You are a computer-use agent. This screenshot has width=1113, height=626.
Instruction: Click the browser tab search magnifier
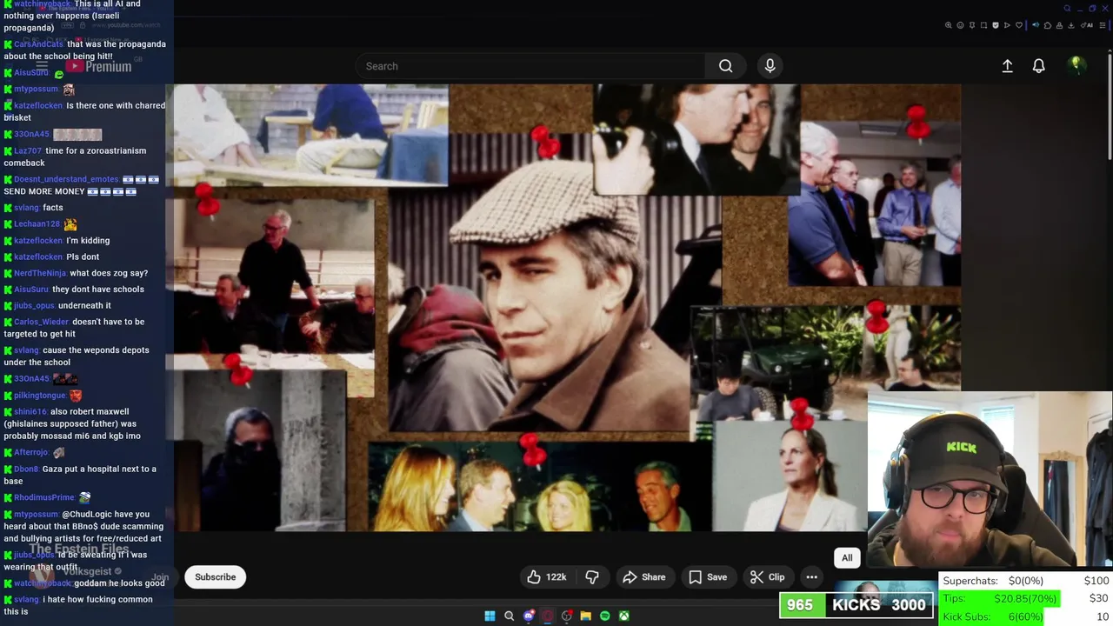tap(1067, 9)
